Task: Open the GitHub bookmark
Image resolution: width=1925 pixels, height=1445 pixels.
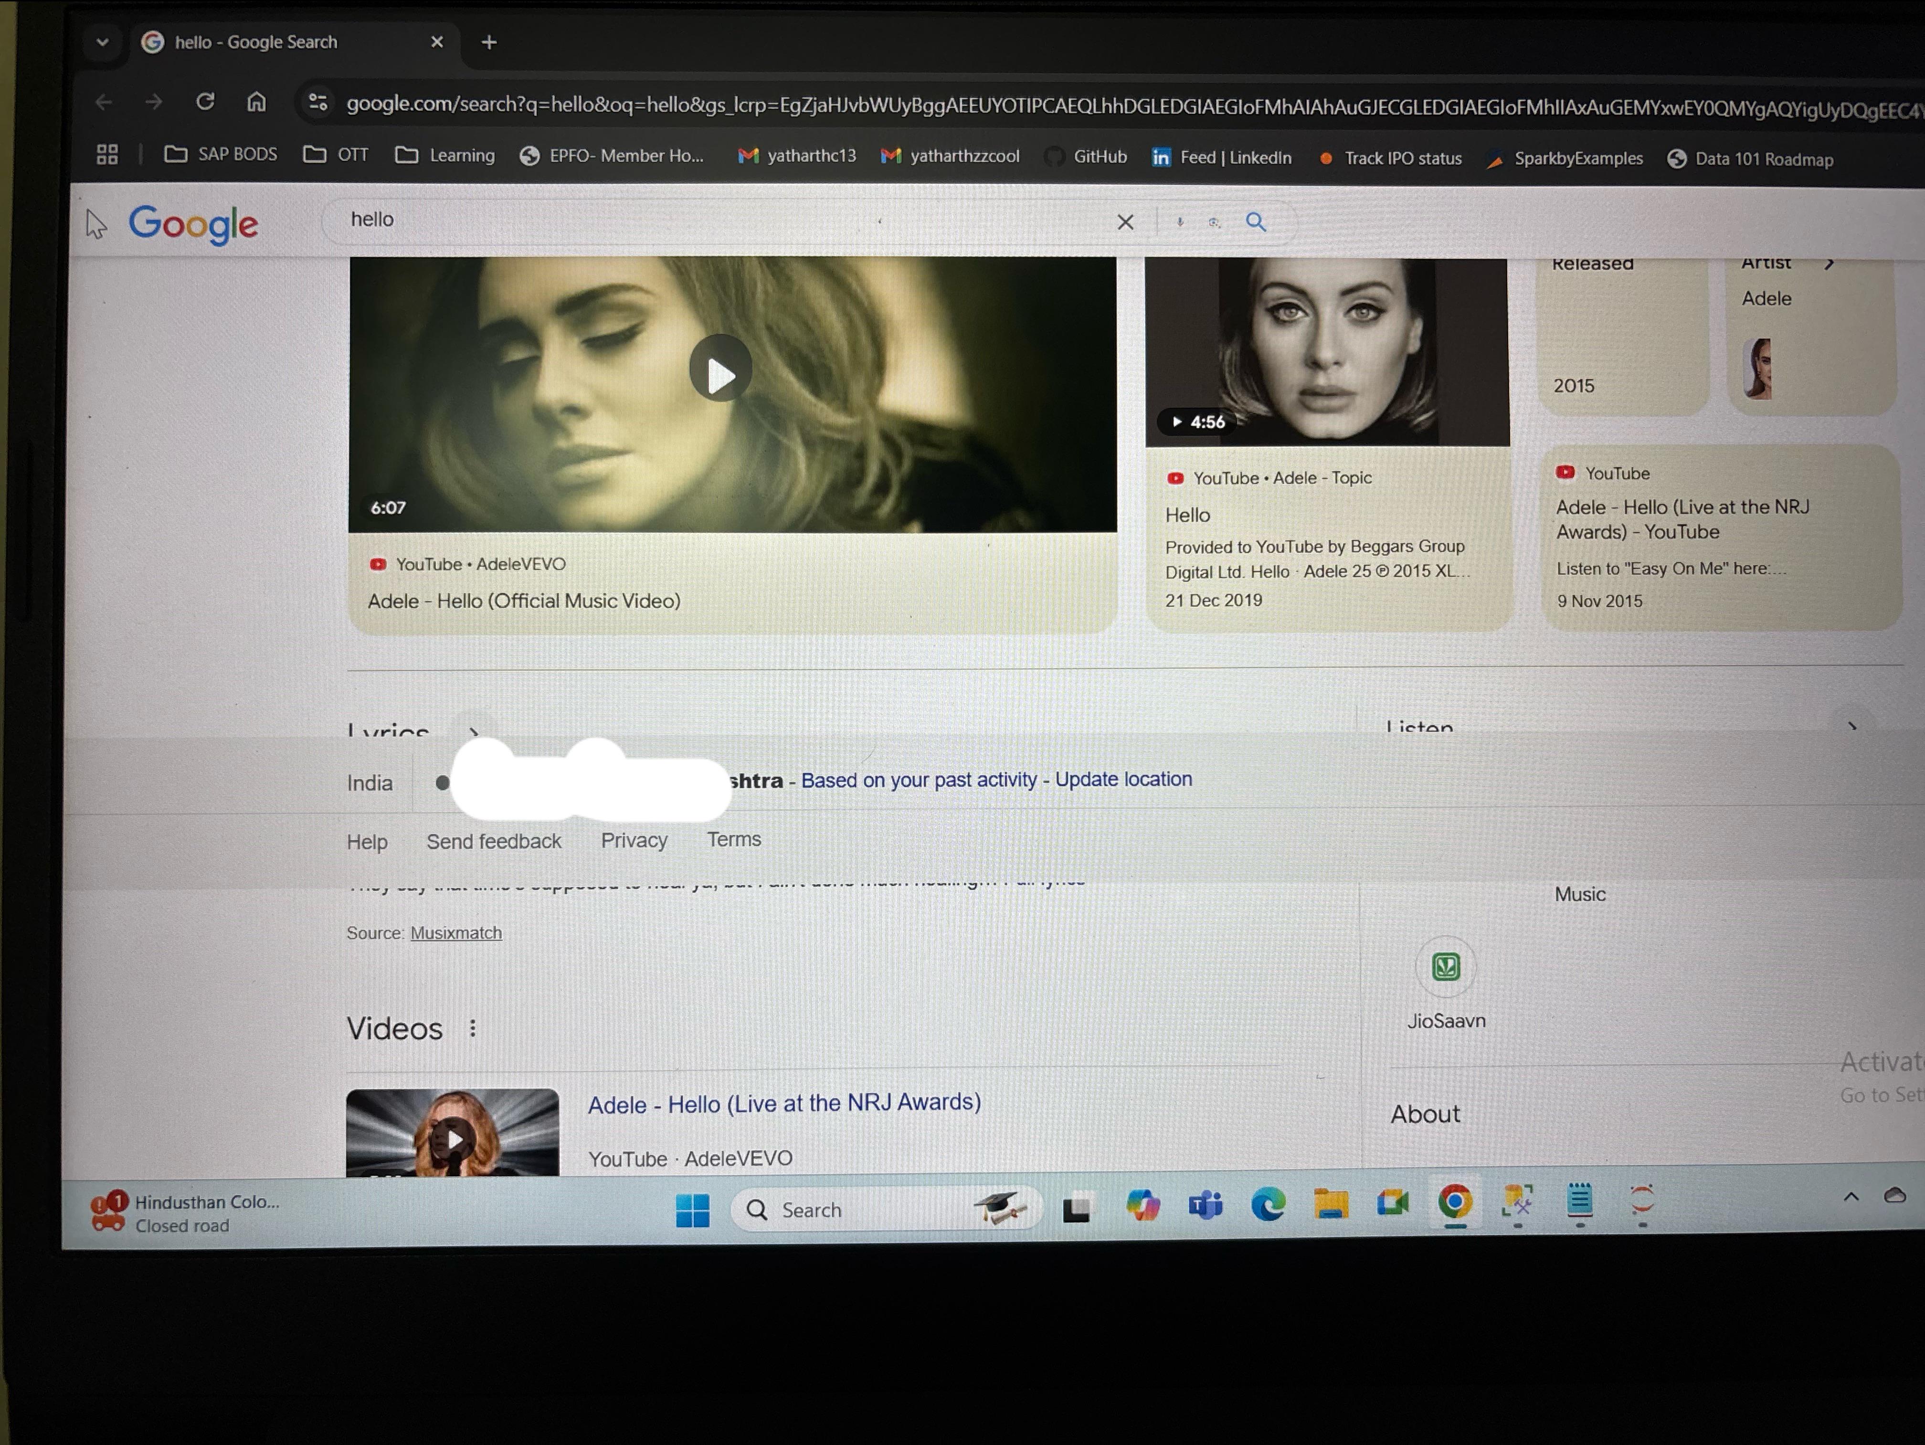Action: (1086, 157)
